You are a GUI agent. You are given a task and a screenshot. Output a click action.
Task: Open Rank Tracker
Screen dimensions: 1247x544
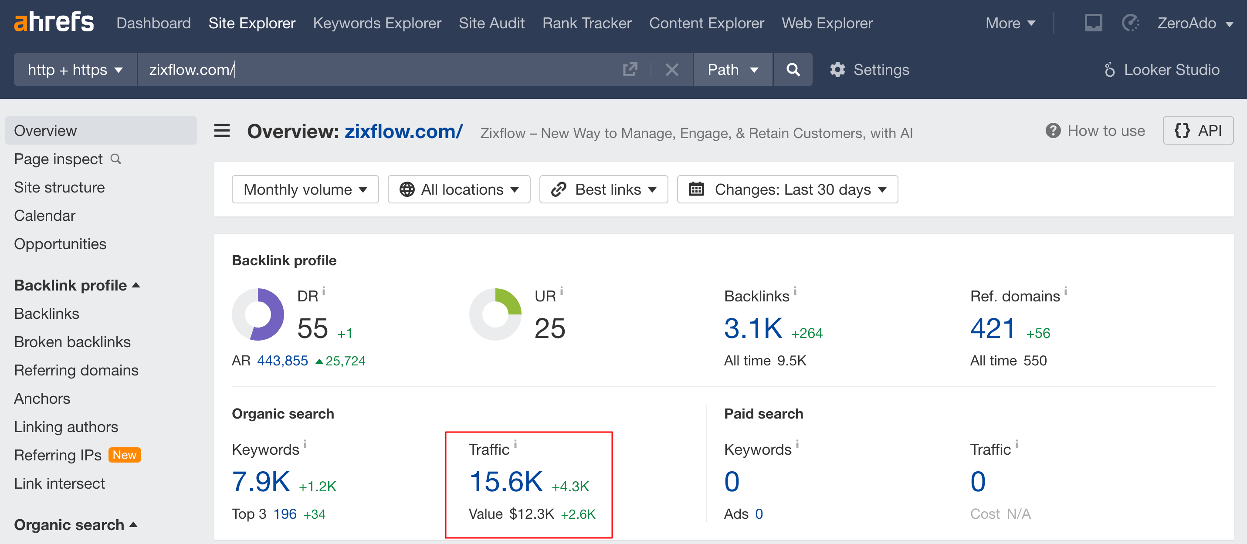coord(587,23)
